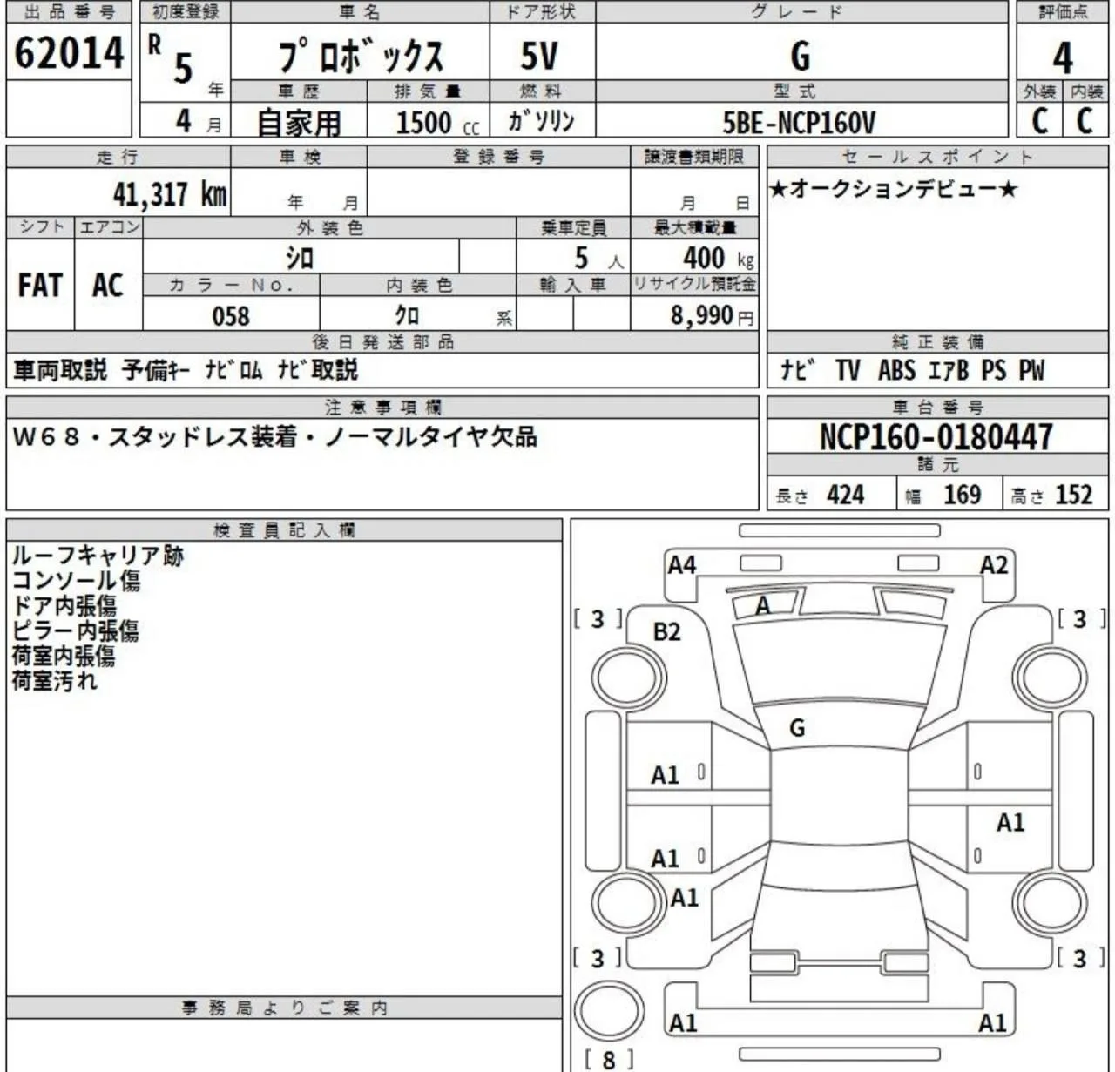Click the inspector note 荷室汚れ
This screenshot has height=1072, width=1115.
54,681
